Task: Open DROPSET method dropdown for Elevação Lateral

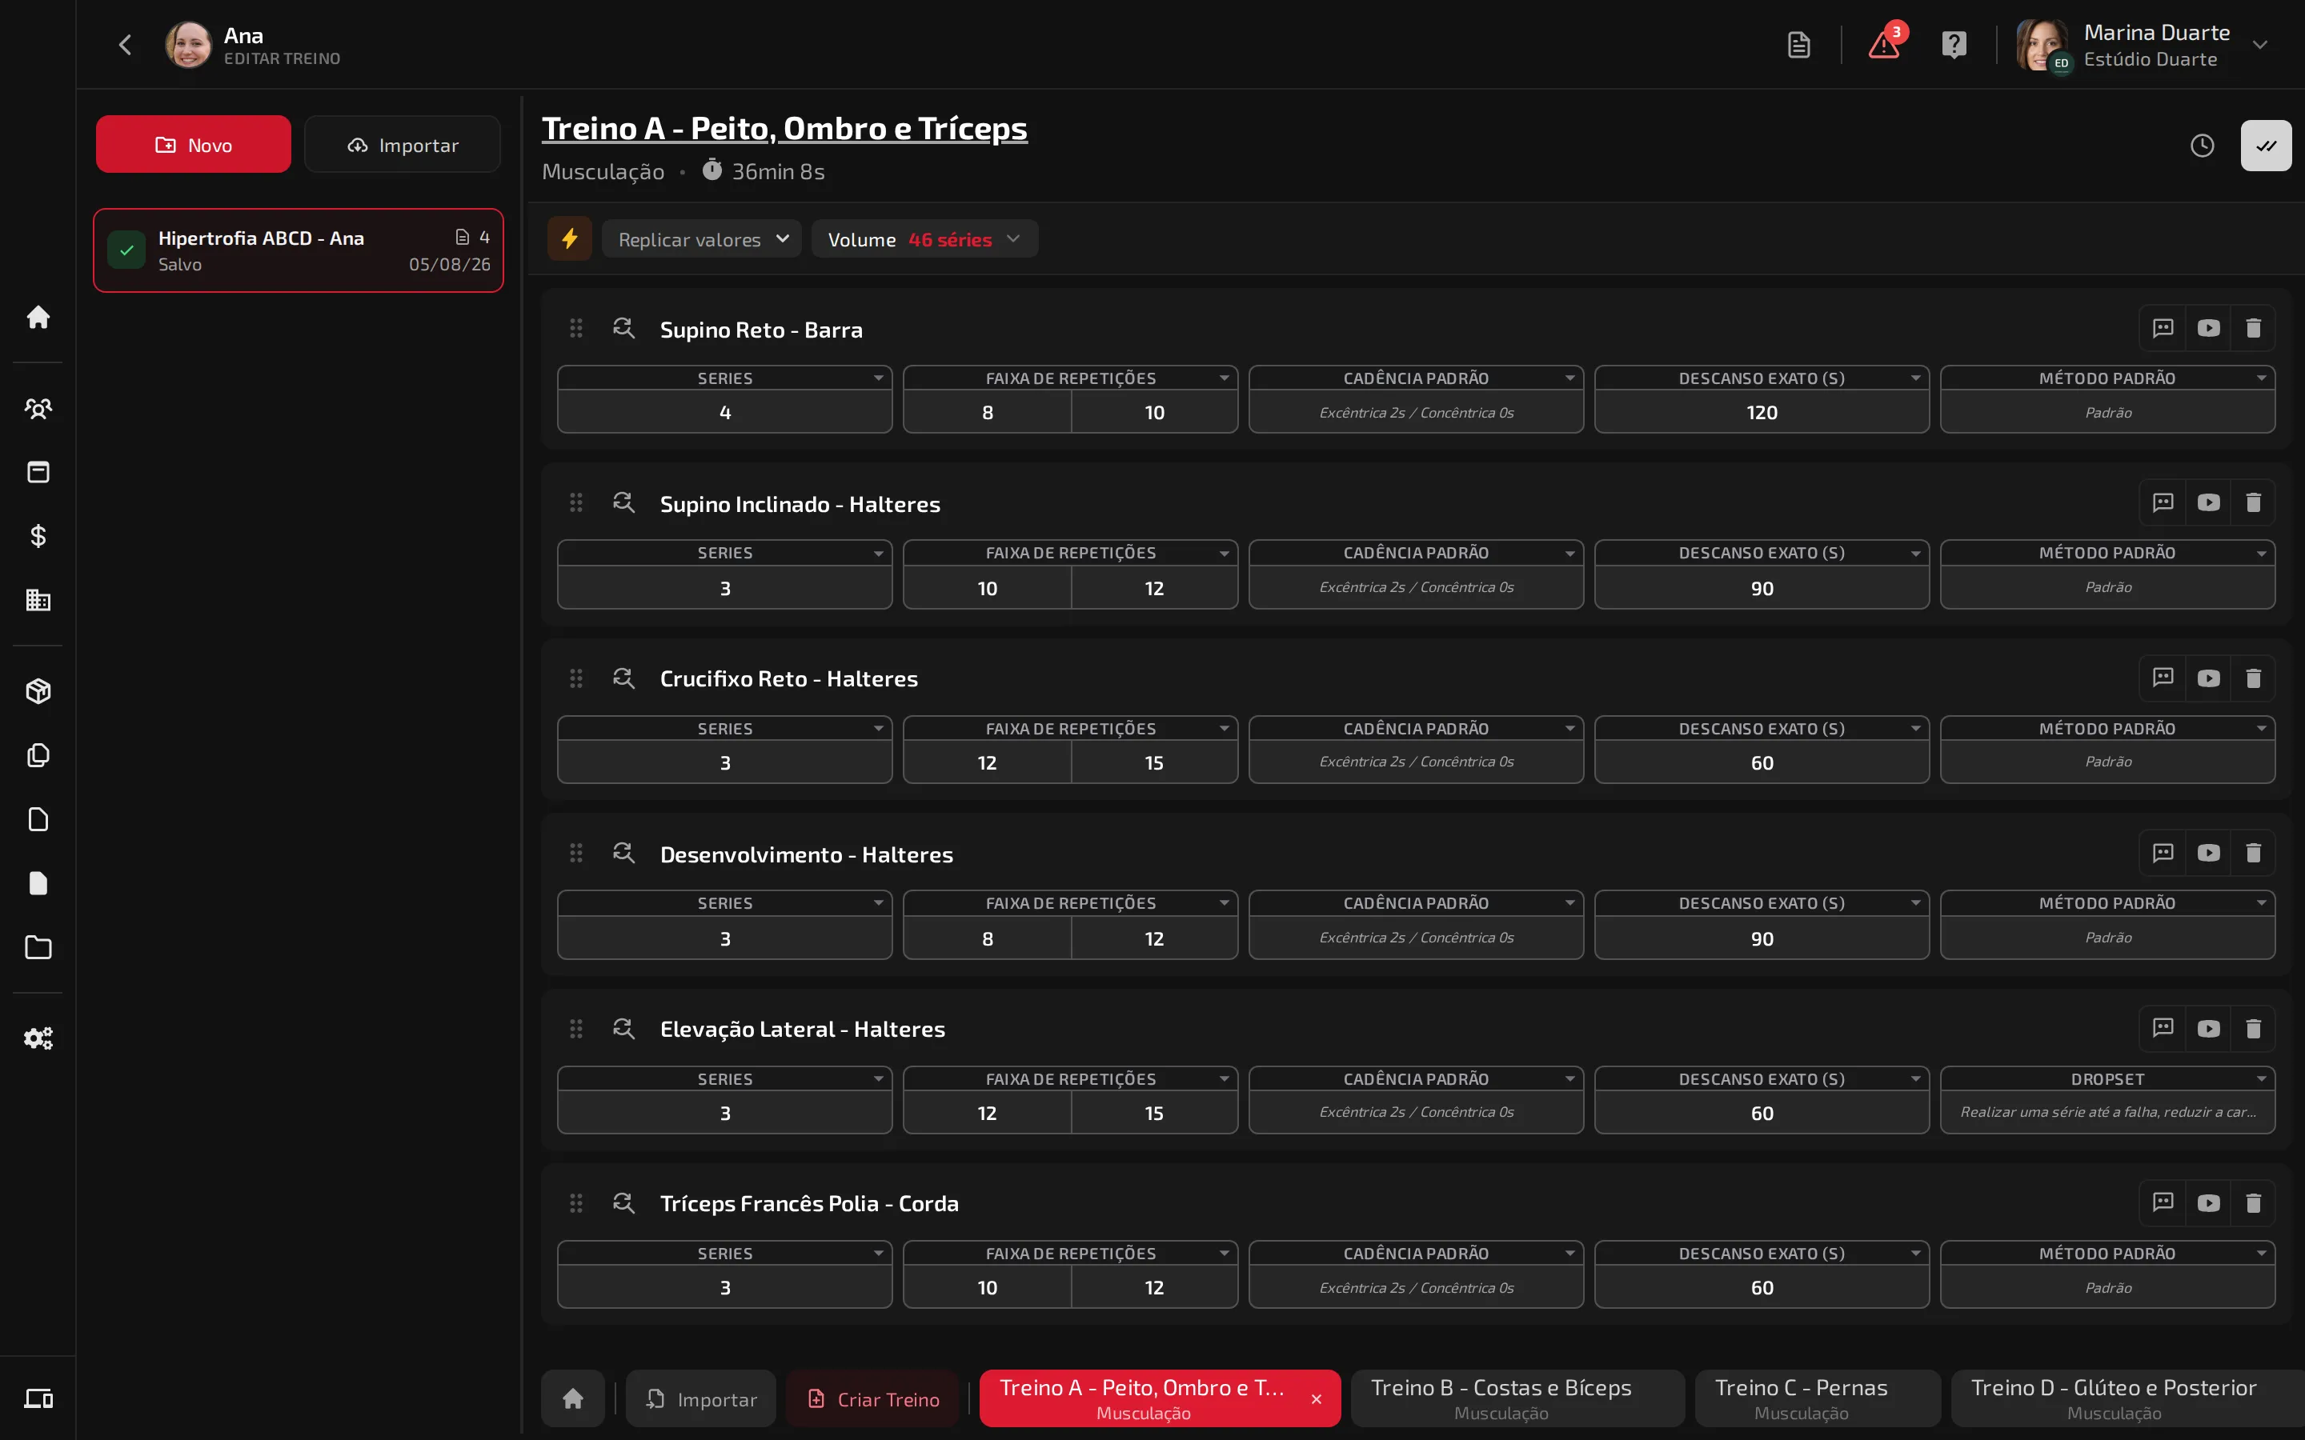Action: click(2107, 1079)
